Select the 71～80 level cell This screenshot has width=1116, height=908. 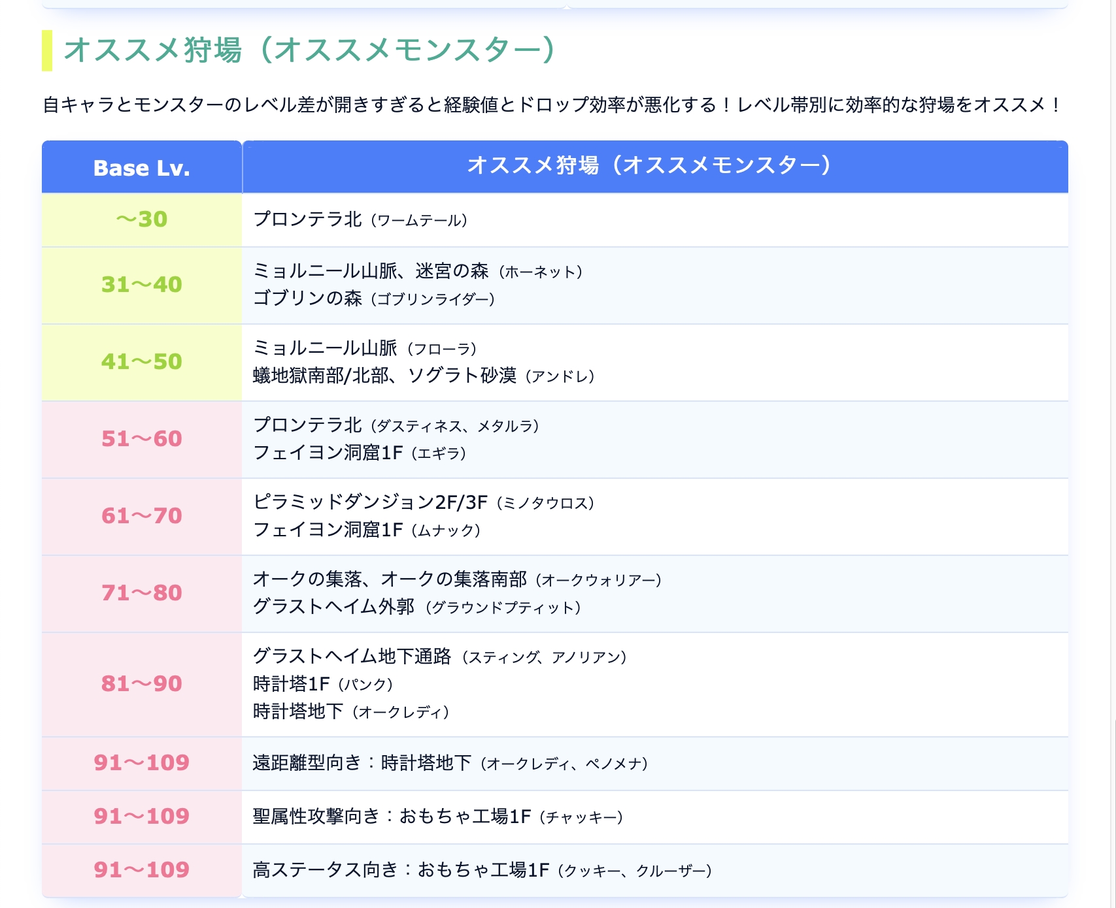coord(142,593)
